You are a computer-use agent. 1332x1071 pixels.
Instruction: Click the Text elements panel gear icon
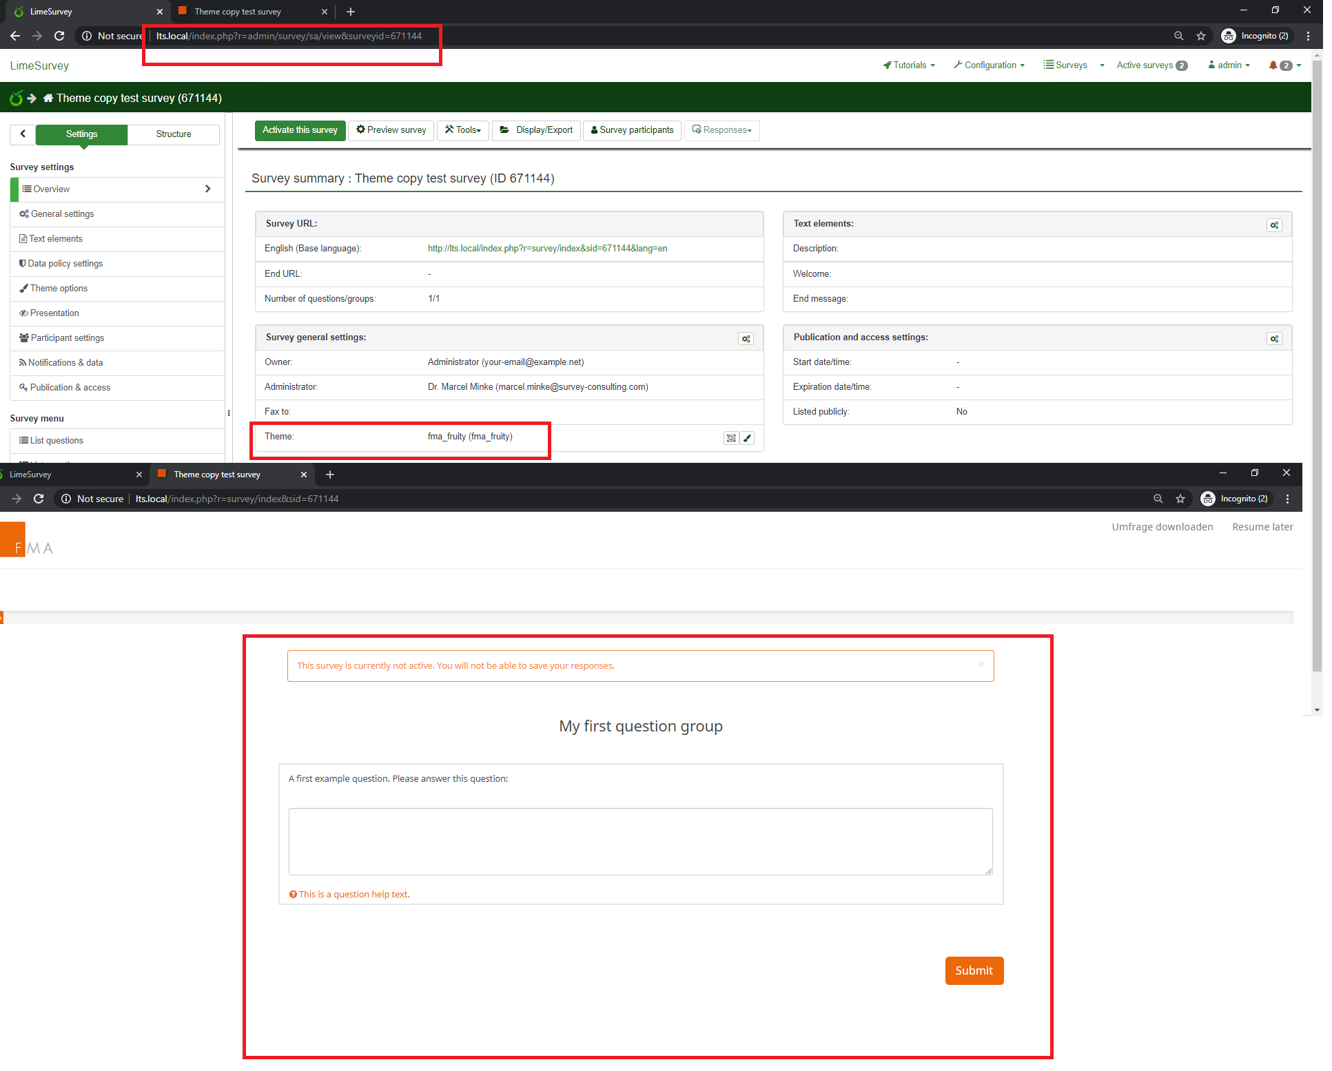click(x=1274, y=225)
